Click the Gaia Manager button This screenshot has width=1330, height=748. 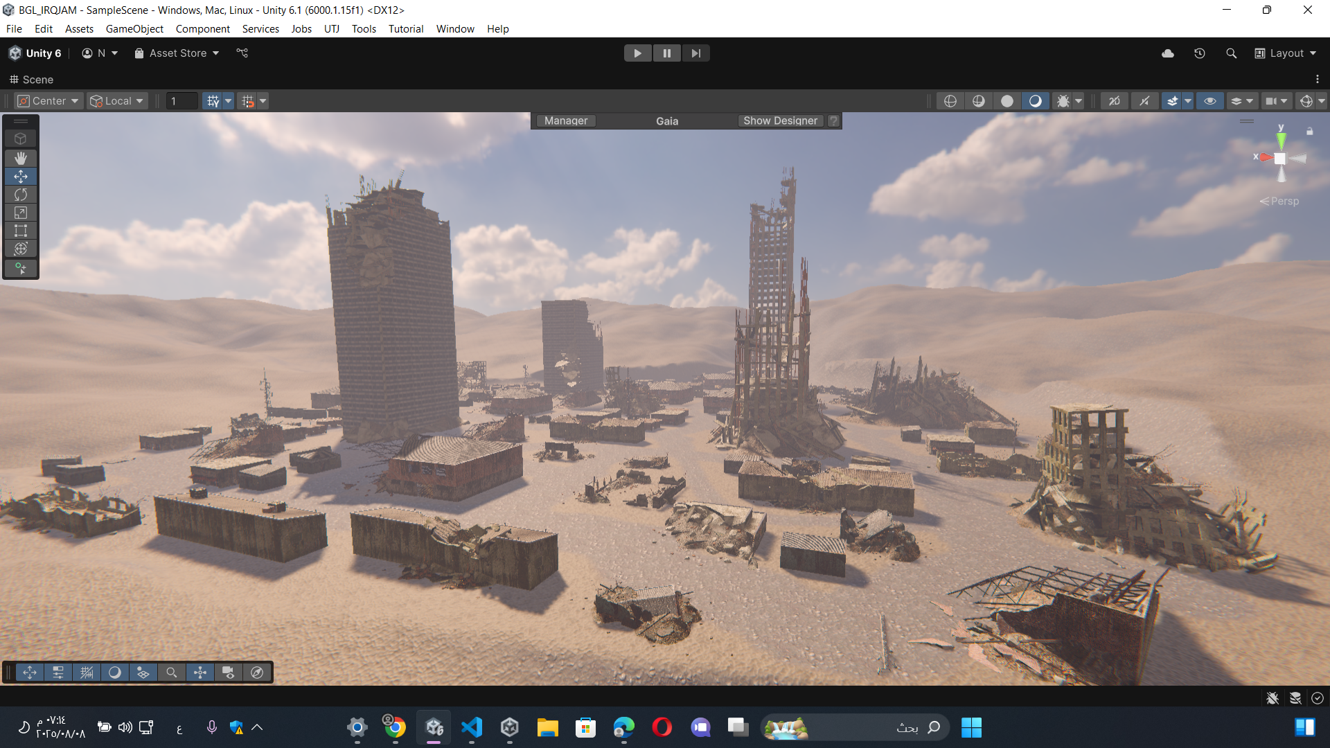click(x=566, y=121)
